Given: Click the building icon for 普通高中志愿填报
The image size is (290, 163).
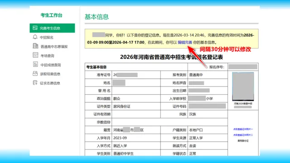Looking at the screenshot, I should click(35, 46).
